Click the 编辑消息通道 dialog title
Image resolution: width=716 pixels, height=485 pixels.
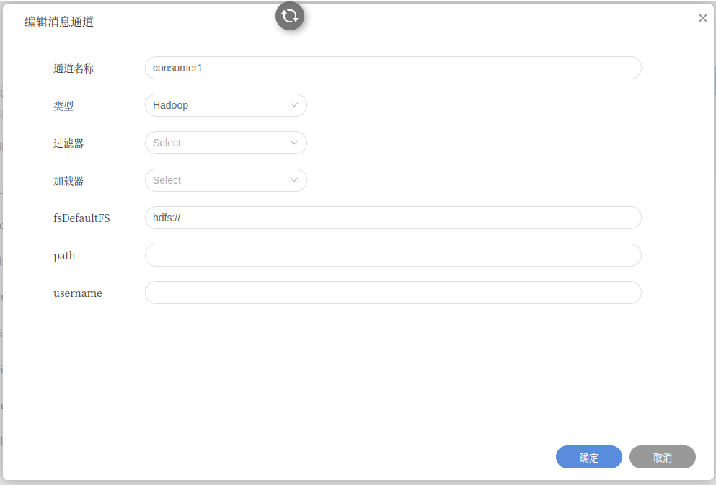click(x=59, y=22)
